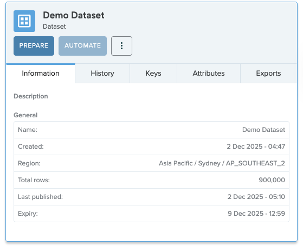Screen dimensions: 303x246
Task: Click the Total rows: label
Action: (x=34, y=180)
